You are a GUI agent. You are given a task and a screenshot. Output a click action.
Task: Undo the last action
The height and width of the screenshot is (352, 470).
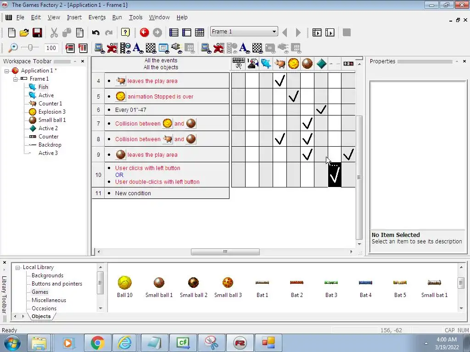95,33
